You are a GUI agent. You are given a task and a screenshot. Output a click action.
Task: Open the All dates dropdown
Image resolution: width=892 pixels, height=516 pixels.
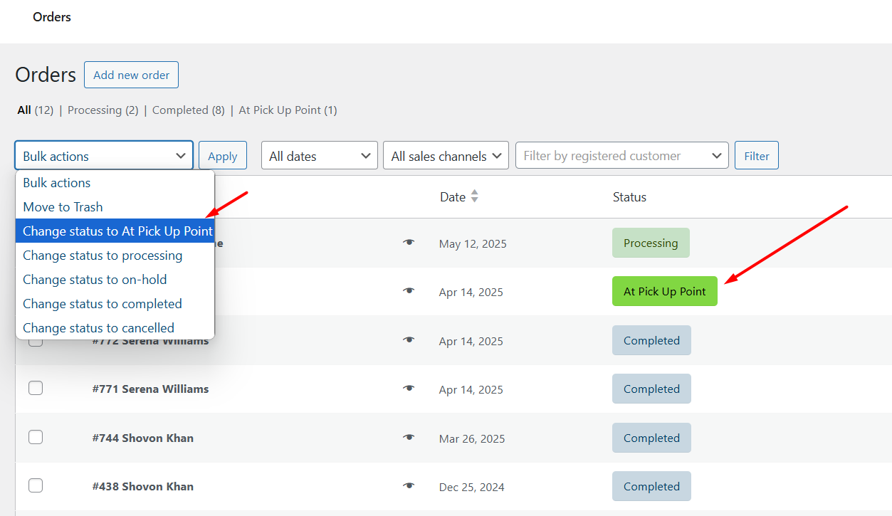coord(320,156)
